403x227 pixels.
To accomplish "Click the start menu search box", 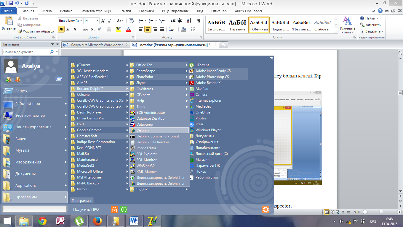I will click(x=35, y=209).
